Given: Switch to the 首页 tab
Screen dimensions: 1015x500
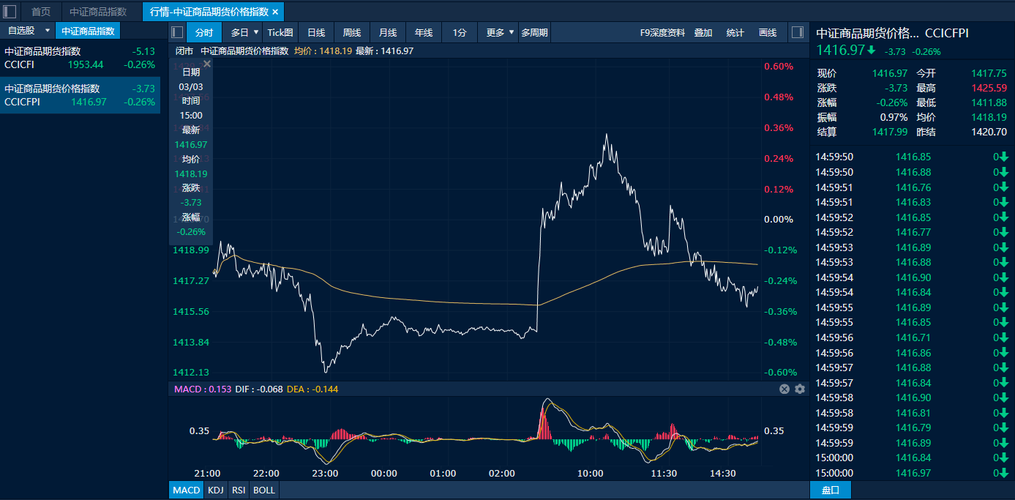Looking at the screenshot, I should (41, 12).
